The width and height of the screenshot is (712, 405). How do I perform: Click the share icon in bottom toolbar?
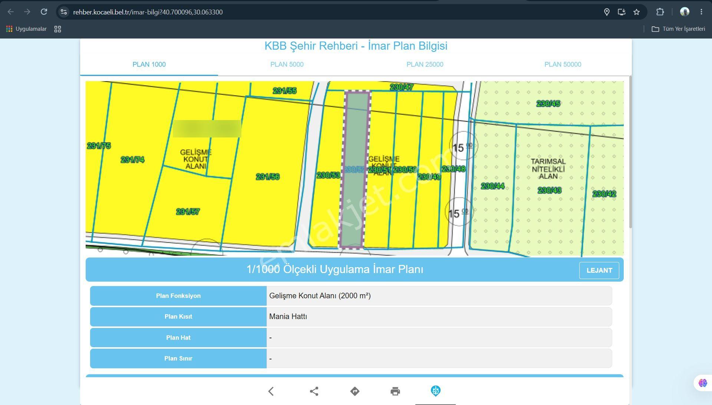(314, 391)
